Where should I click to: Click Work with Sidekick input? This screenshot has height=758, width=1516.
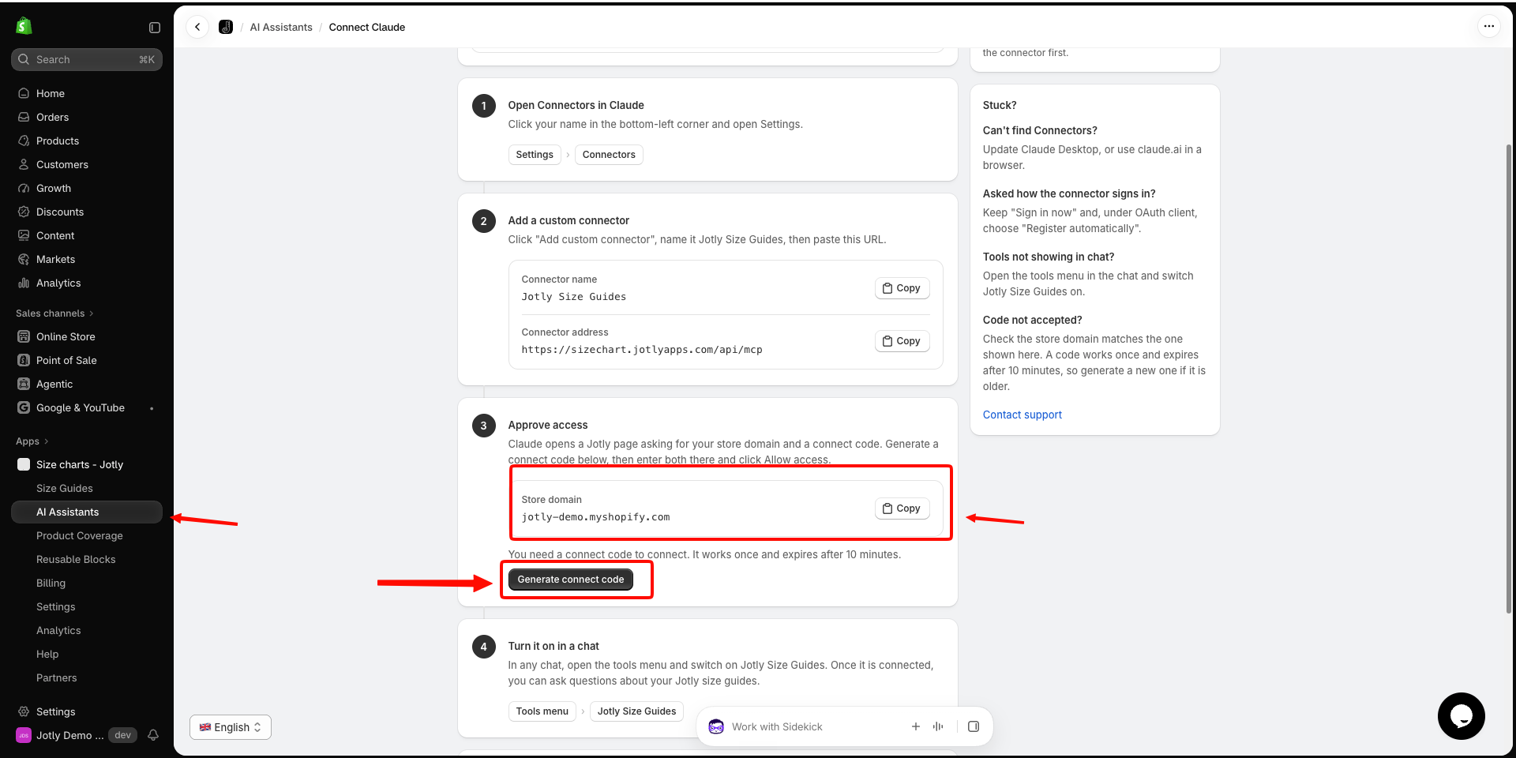click(813, 726)
